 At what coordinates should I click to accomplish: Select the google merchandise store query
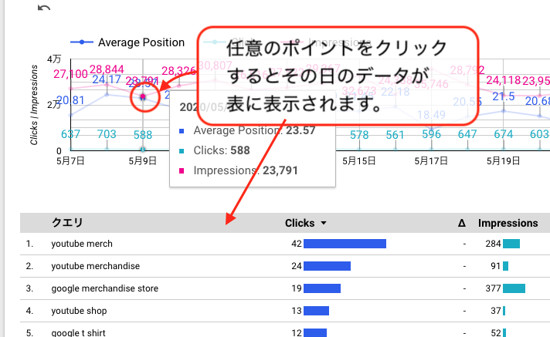click(x=105, y=288)
